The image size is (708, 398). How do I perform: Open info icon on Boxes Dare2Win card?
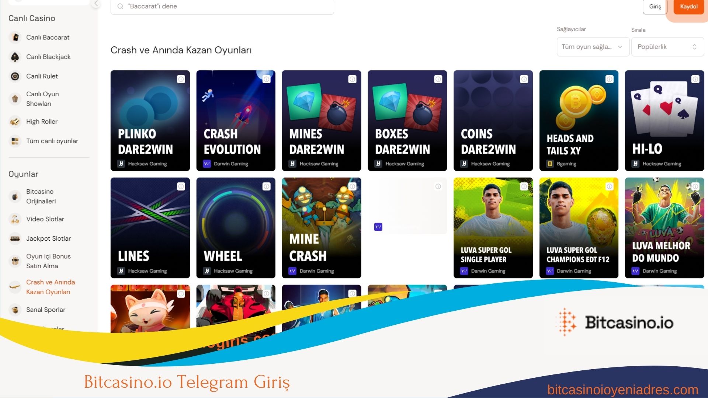pyautogui.click(x=438, y=79)
